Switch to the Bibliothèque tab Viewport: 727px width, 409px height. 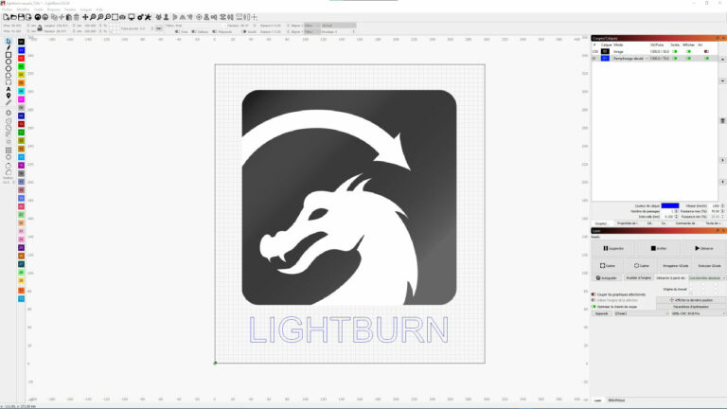tap(616, 400)
